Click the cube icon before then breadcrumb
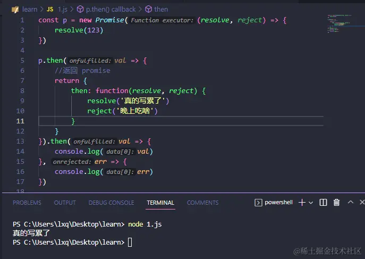 point(148,10)
